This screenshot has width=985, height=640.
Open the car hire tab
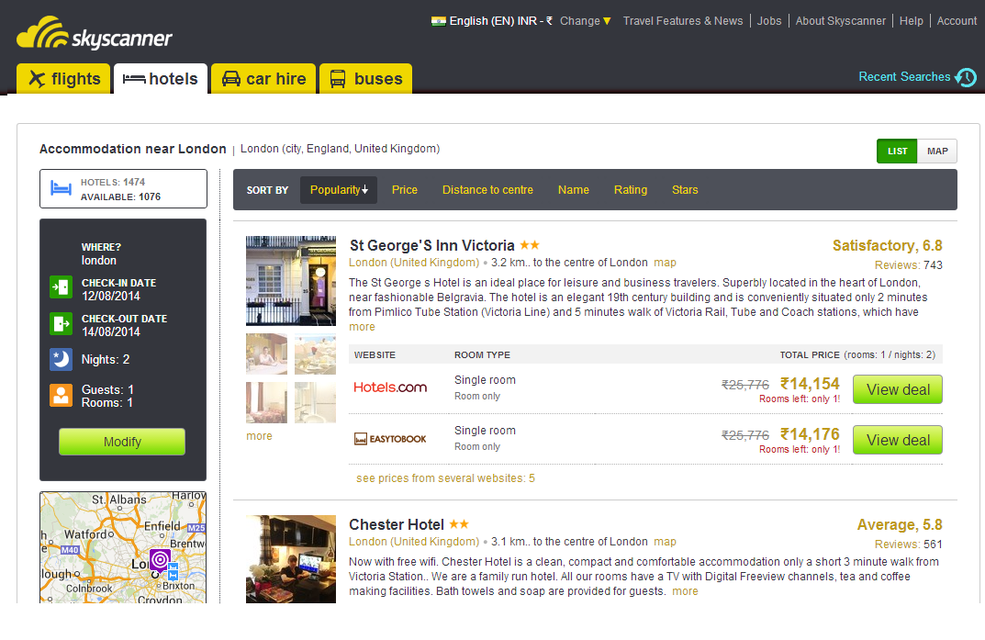click(263, 79)
